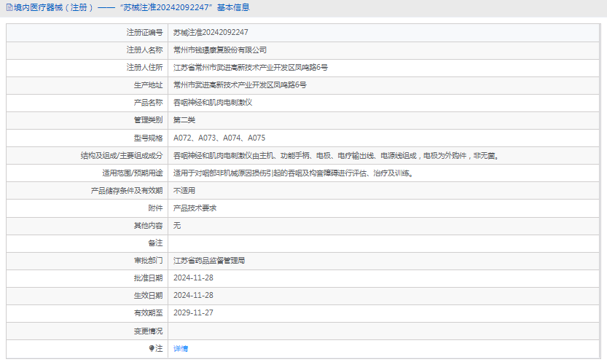Click the 注册人住所 address value

[251, 67]
